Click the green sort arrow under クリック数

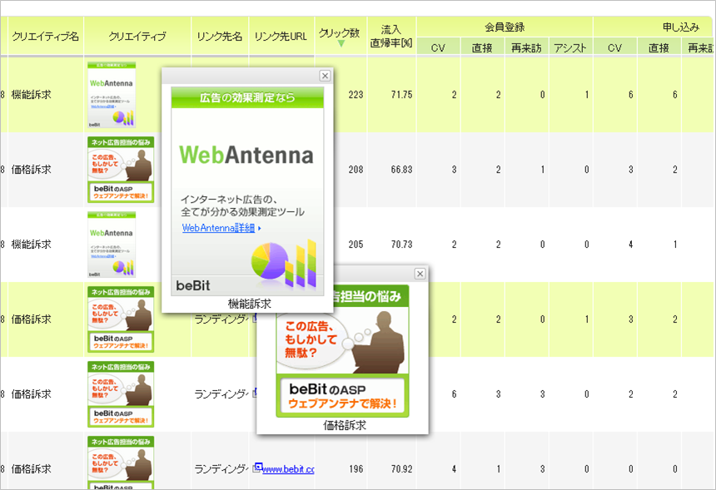[341, 44]
